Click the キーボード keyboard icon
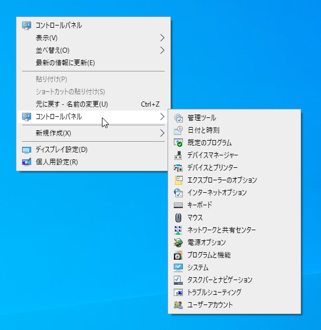Image resolution: width=321 pixels, height=330 pixels. pos(178,205)
